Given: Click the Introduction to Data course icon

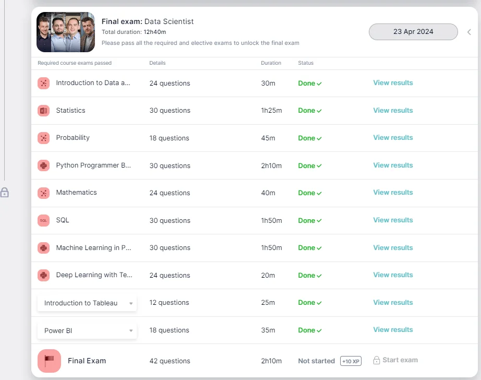Looking at the screenshot, I should pyautogui.click(x=44, y=83).
